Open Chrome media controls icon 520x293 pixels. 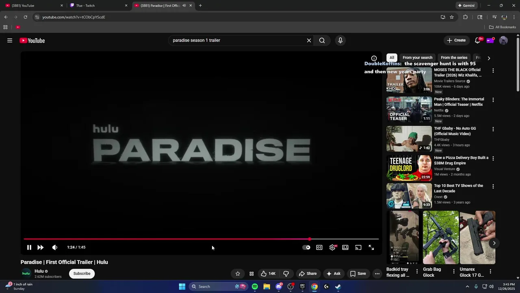[494, 17]
